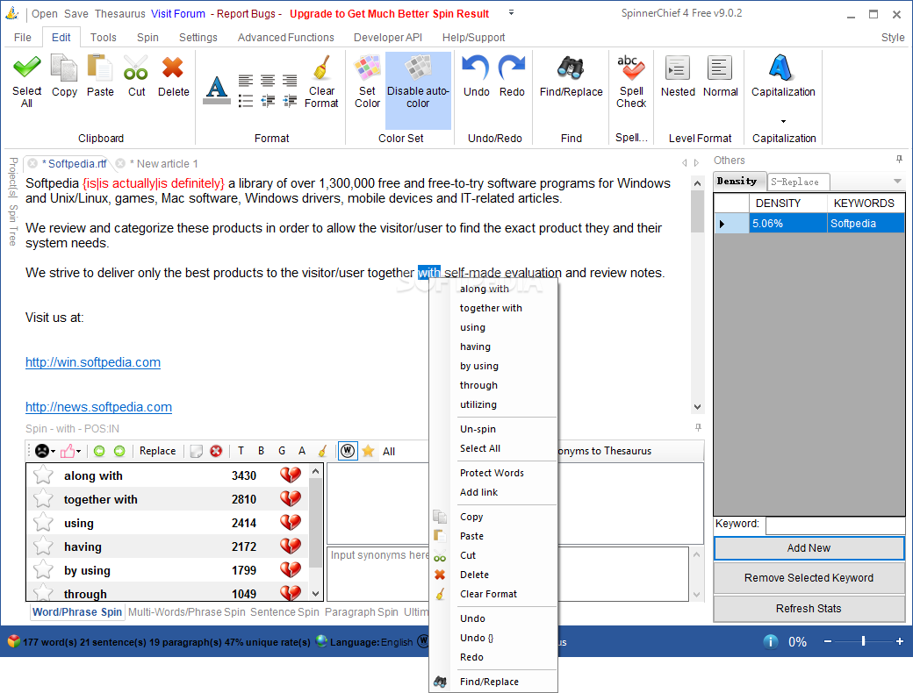
Task: Click zoom slider handle in status bar
Action: click(x=863, y=641)
